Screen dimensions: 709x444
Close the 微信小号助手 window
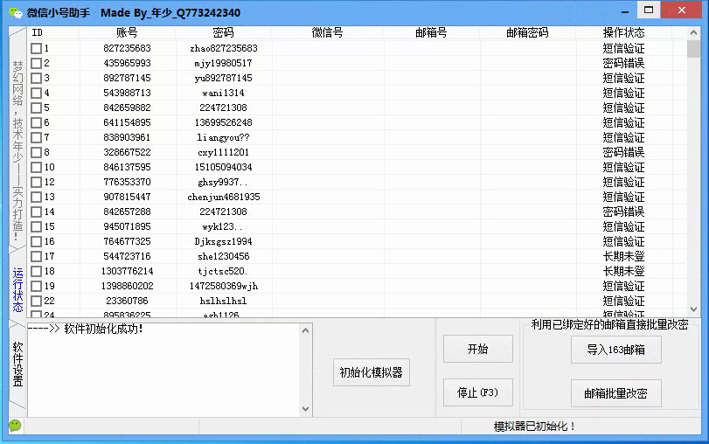click(x=681, y=10)
